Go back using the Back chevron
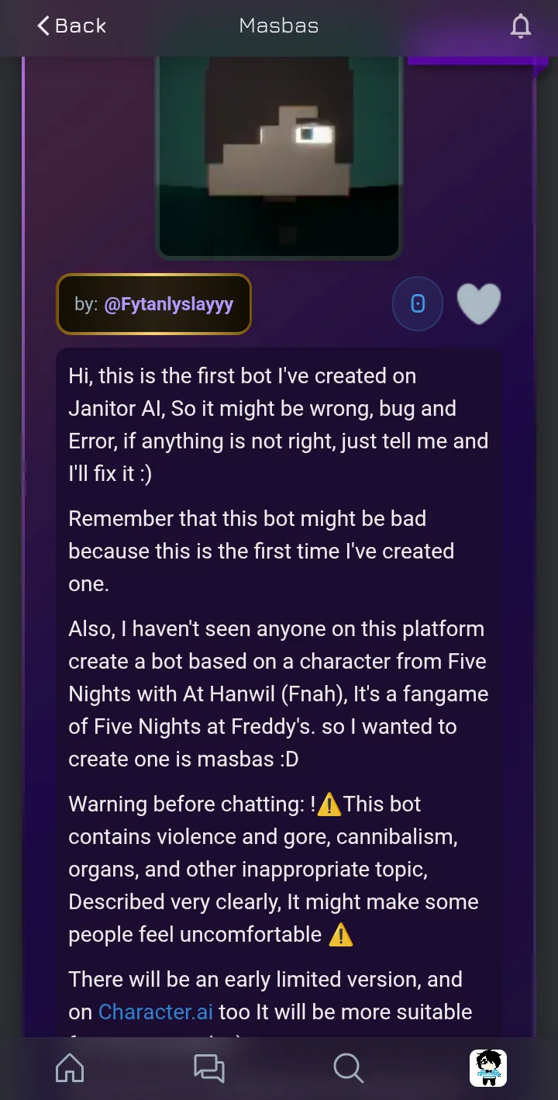Image resolution: width=558 pixels, height=1100 pixels. tap(71, 26)
